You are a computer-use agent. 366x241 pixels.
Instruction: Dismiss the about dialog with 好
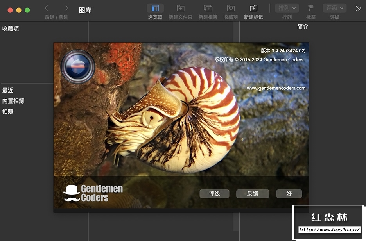(x=289, y=193)
